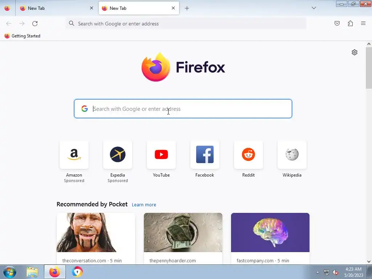This screenshot has width=372, height=279.
Task: Click the Firefox logo on page
Action: (183, 67)
